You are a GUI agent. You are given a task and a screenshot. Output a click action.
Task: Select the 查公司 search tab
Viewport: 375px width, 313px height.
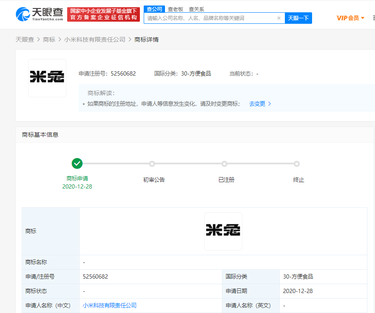pos(154,9)
